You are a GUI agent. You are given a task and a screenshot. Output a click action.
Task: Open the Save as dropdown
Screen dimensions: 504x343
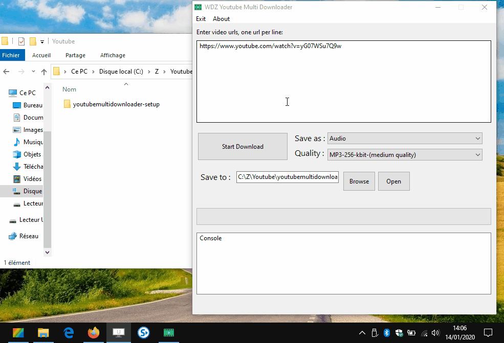coord(405,139)
